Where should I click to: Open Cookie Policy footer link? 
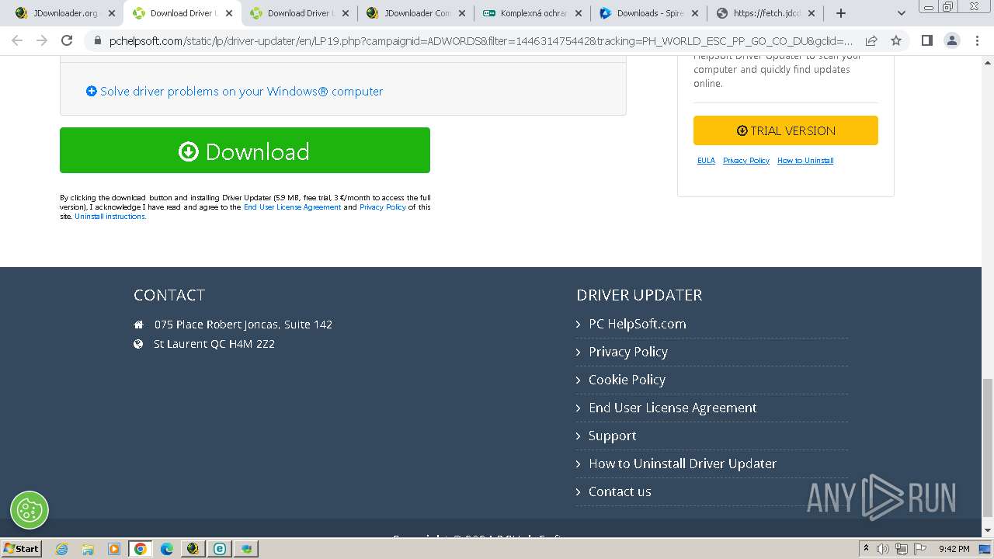[x=627, y=380]
